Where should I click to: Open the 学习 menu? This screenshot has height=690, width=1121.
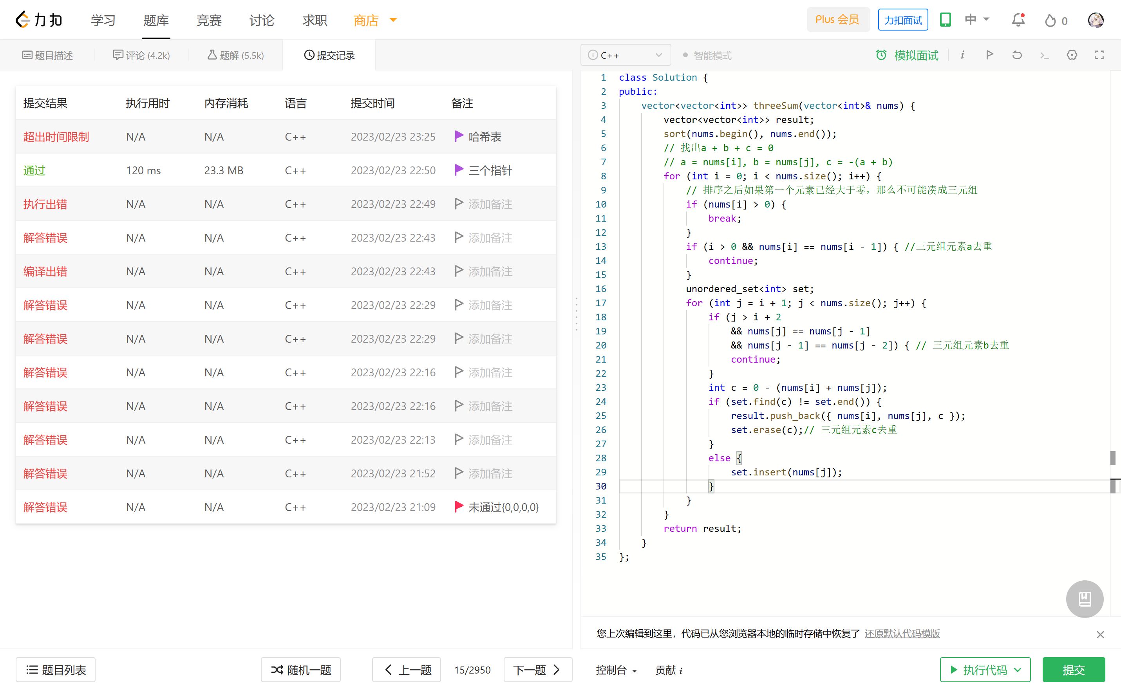(103, 20)
